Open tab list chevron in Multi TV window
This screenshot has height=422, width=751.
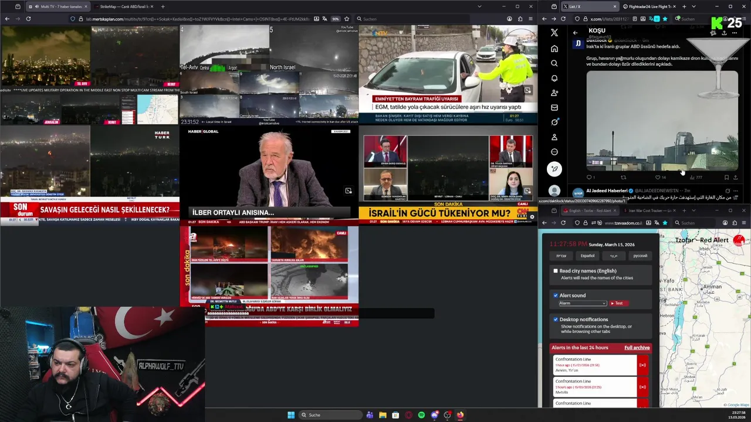pyautogui.click(x=479, y=6)
